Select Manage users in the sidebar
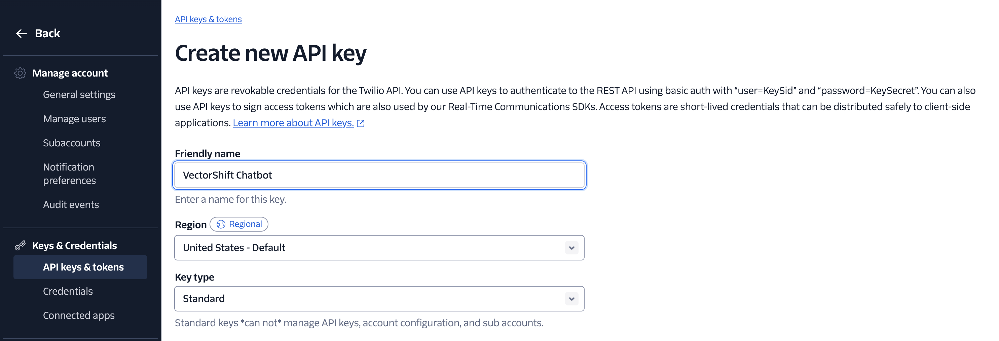The image size is (999, 341). pos(74,119)
